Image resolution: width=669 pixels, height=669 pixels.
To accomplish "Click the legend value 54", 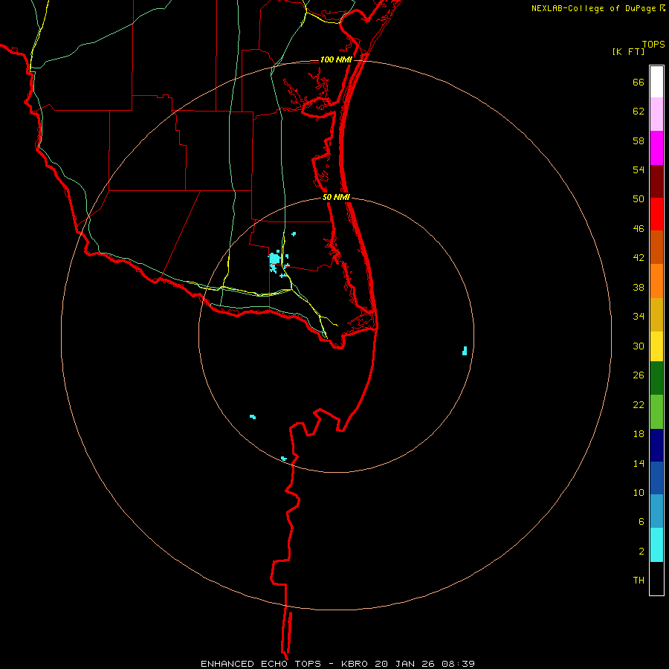I will click(639, 169).
